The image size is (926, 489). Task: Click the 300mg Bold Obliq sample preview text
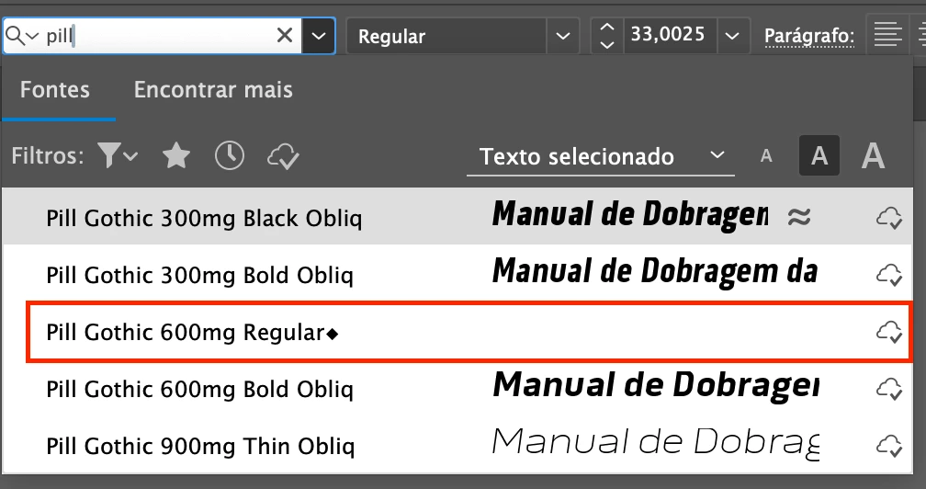point(655,272)
